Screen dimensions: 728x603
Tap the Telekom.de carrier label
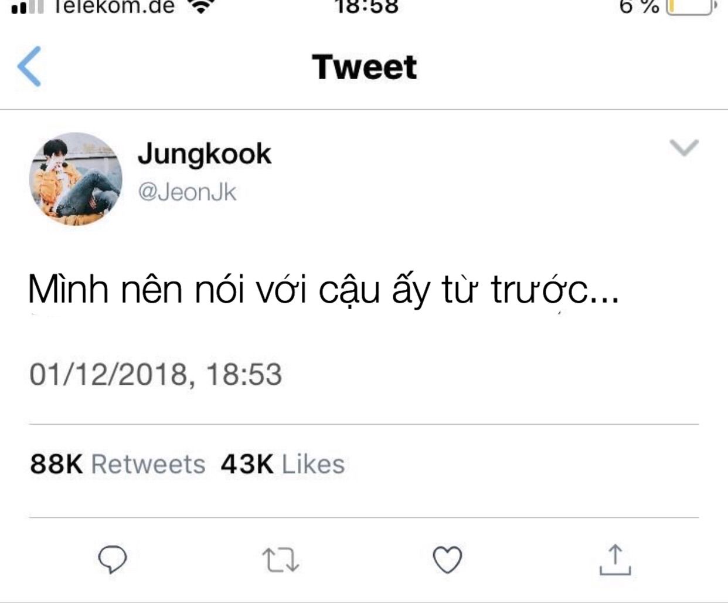pos(114,6)
